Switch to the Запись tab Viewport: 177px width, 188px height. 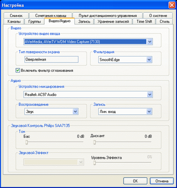click(84, 21)
